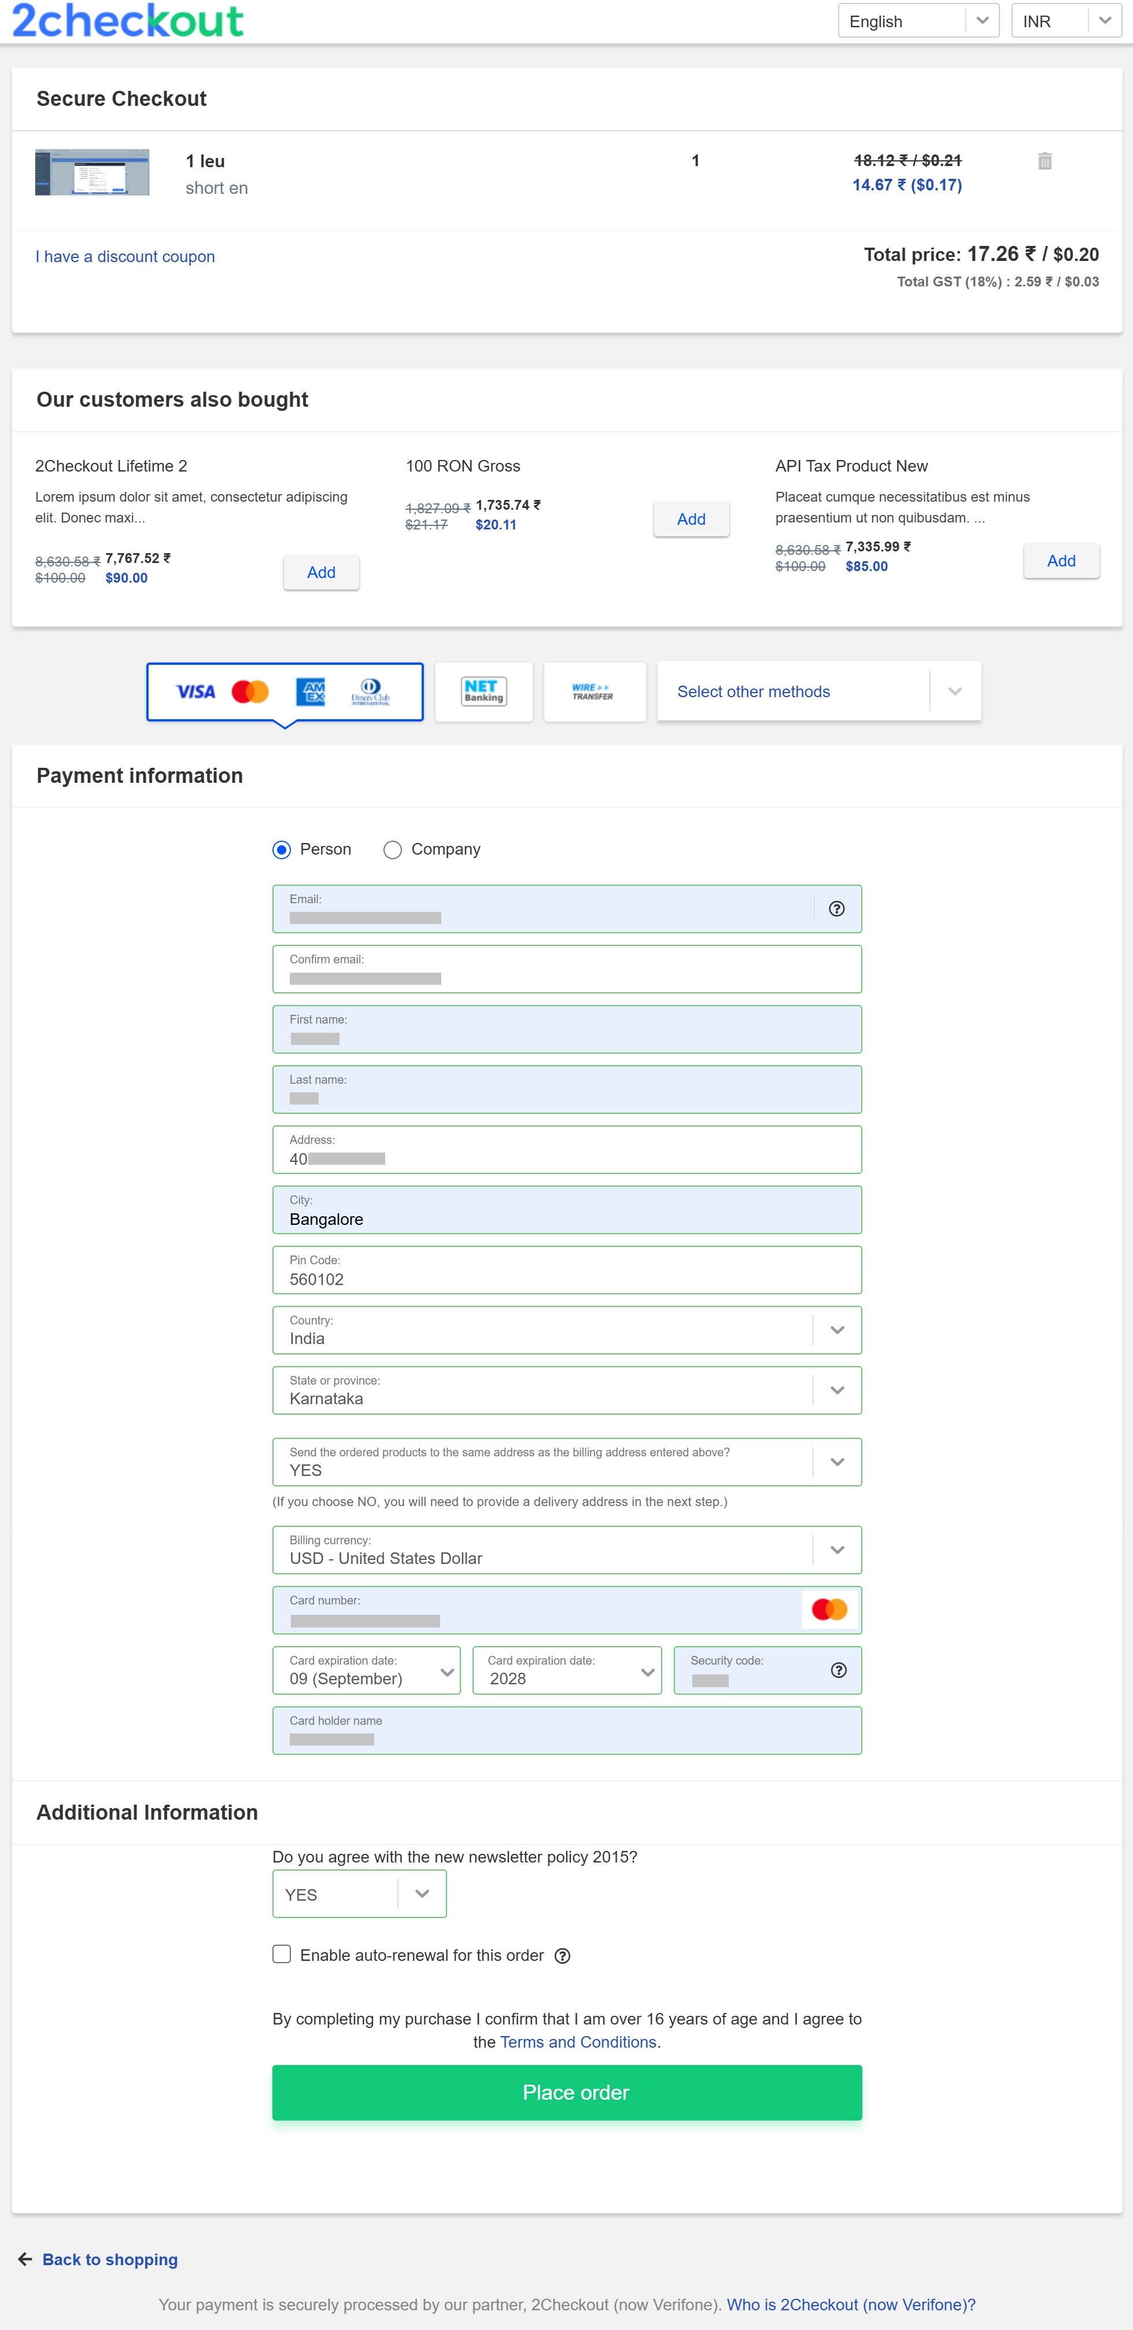
Task: Select the Net Banking payment tab
Action: 484,692
